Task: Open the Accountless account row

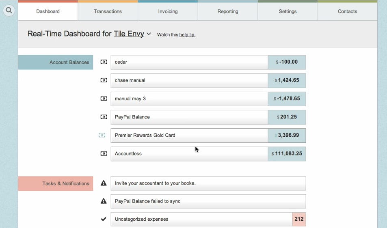Action: [x=189, y=154]
